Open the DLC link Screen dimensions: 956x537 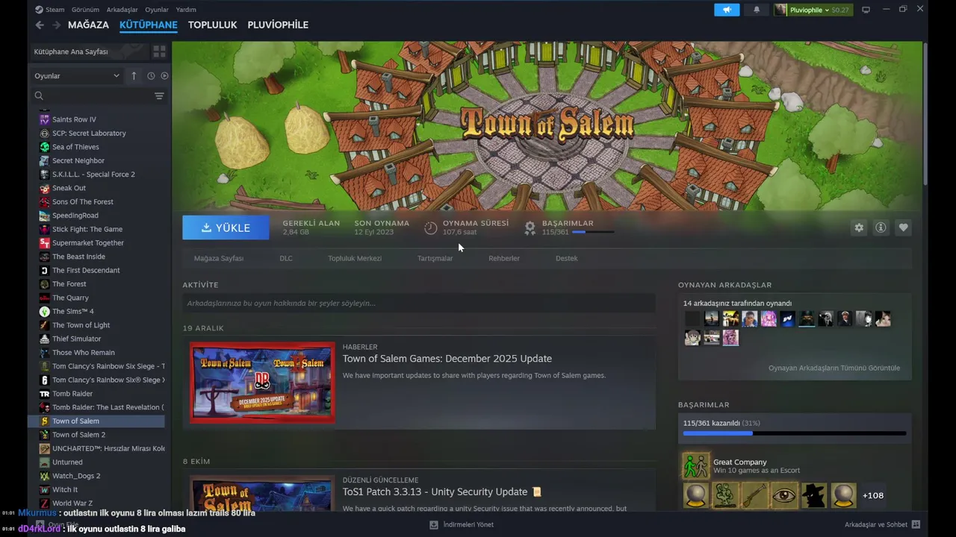286,258
